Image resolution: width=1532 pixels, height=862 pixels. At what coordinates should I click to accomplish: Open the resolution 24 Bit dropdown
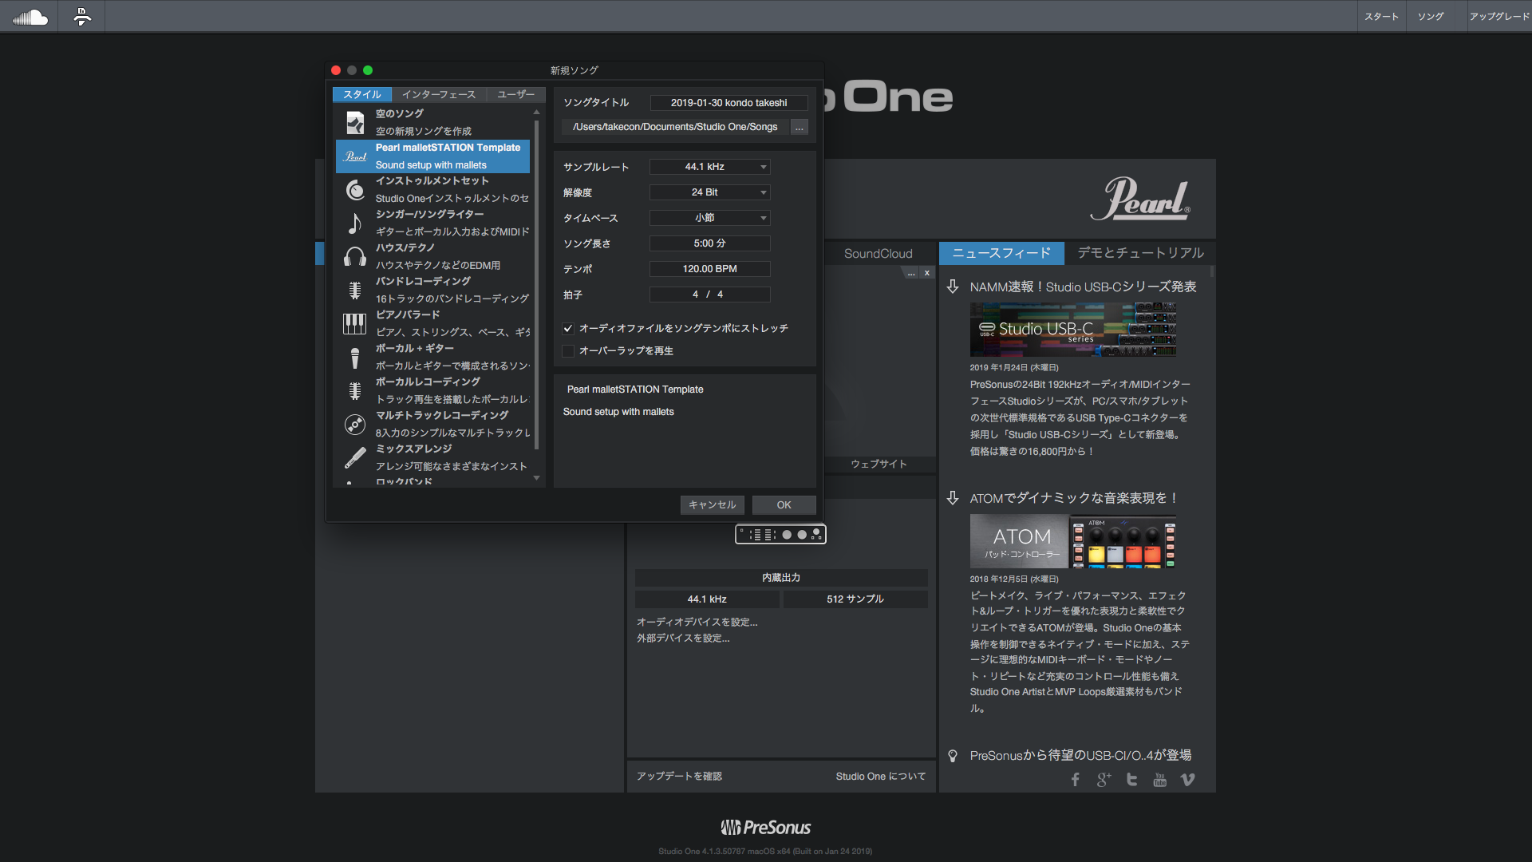pos(709,192)
